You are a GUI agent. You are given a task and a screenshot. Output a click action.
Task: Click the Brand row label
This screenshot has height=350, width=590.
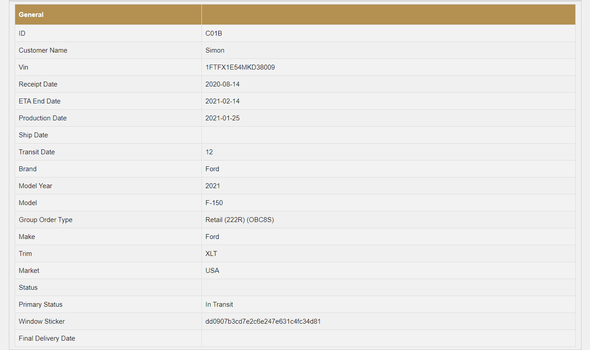click(x=28, y=169)
